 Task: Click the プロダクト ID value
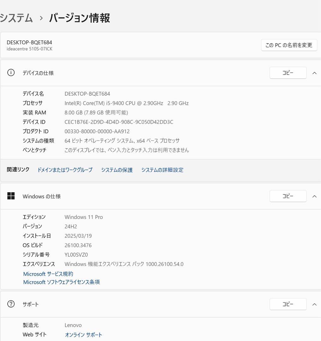pyautogui.click(x=97, y=131)
